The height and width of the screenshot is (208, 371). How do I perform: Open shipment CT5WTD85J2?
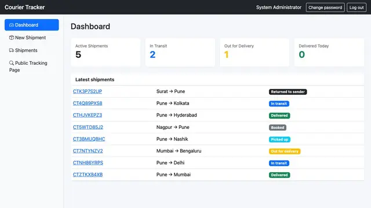tap(88, 127)
